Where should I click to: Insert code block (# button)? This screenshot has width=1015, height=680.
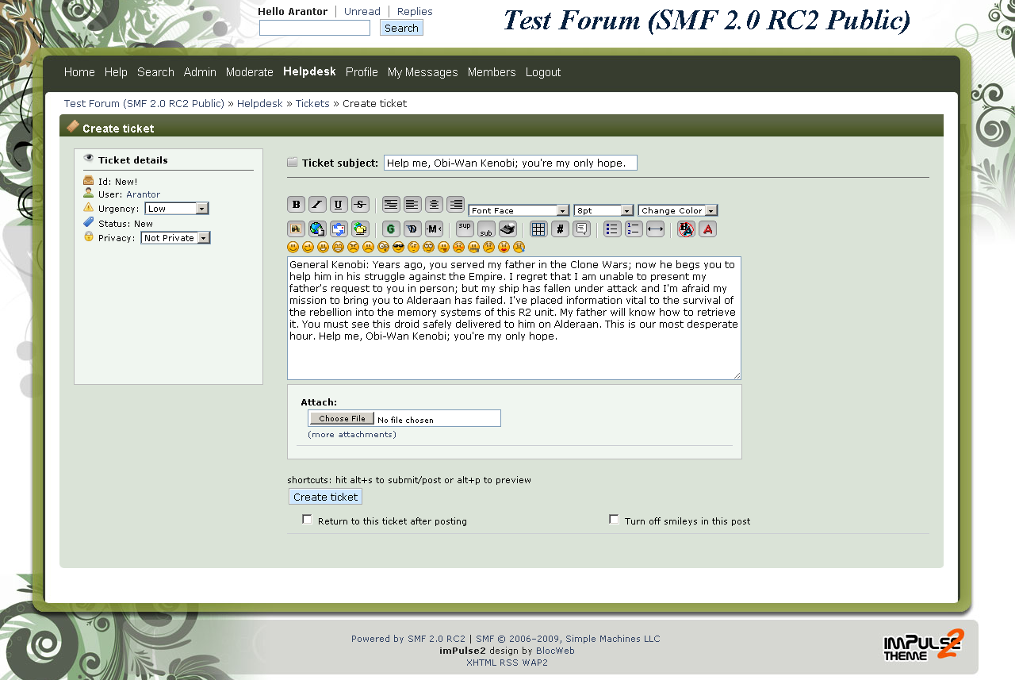click(x=560, y=229)
